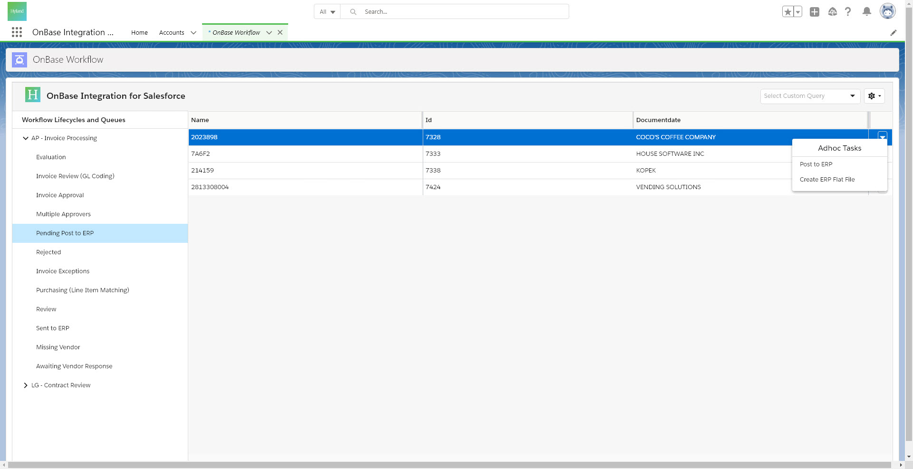Select the Pending Post to ERP queue
Viewport: 913px width, 469px height.
click(x=100, y=233)
